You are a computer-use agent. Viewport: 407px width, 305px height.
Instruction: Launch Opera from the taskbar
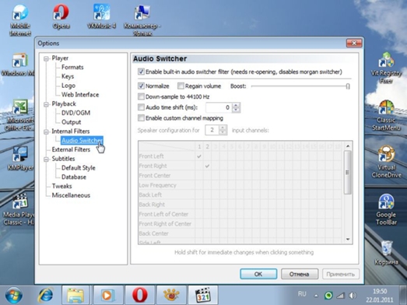[x=139, y=295]
